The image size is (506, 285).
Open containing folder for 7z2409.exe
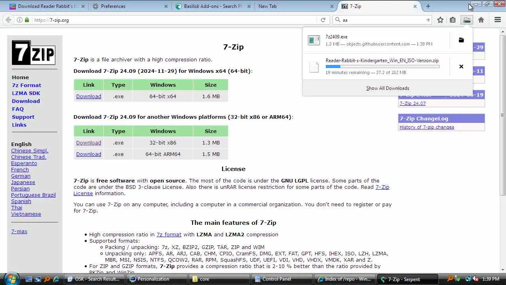(461, 40)
